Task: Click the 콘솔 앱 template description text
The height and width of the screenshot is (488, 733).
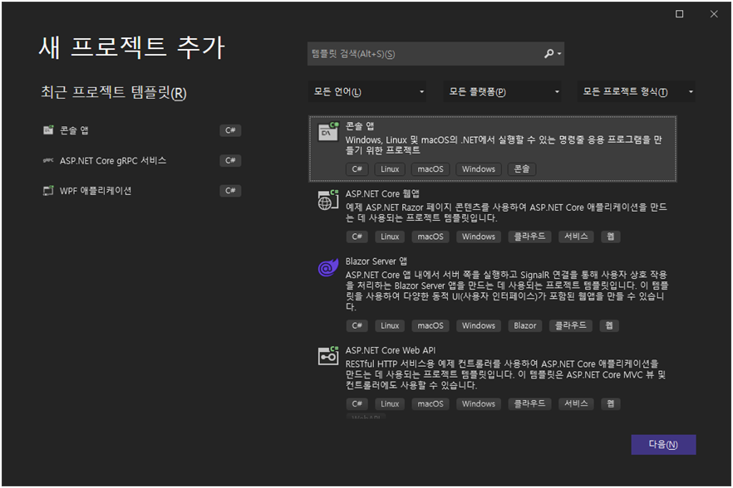Action: point(504,144)
